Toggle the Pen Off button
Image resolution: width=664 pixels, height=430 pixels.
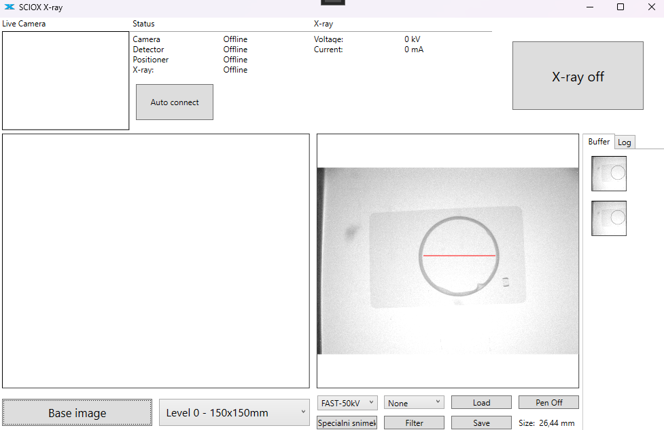click(x=548, y=403)
